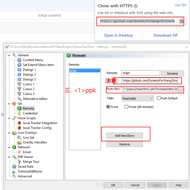Collapse the Icon Overlays tree node
The image size is (190, 190).
point(9,133)
